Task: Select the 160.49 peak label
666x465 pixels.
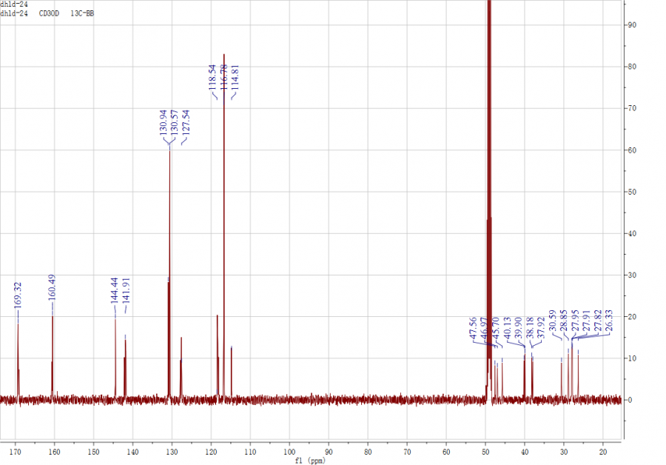Action: [x=52, y=287]
